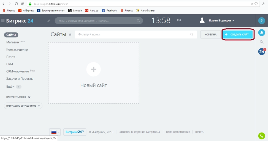Open the Bitrix24 messenger icon with badge

(x=261, y=51)
